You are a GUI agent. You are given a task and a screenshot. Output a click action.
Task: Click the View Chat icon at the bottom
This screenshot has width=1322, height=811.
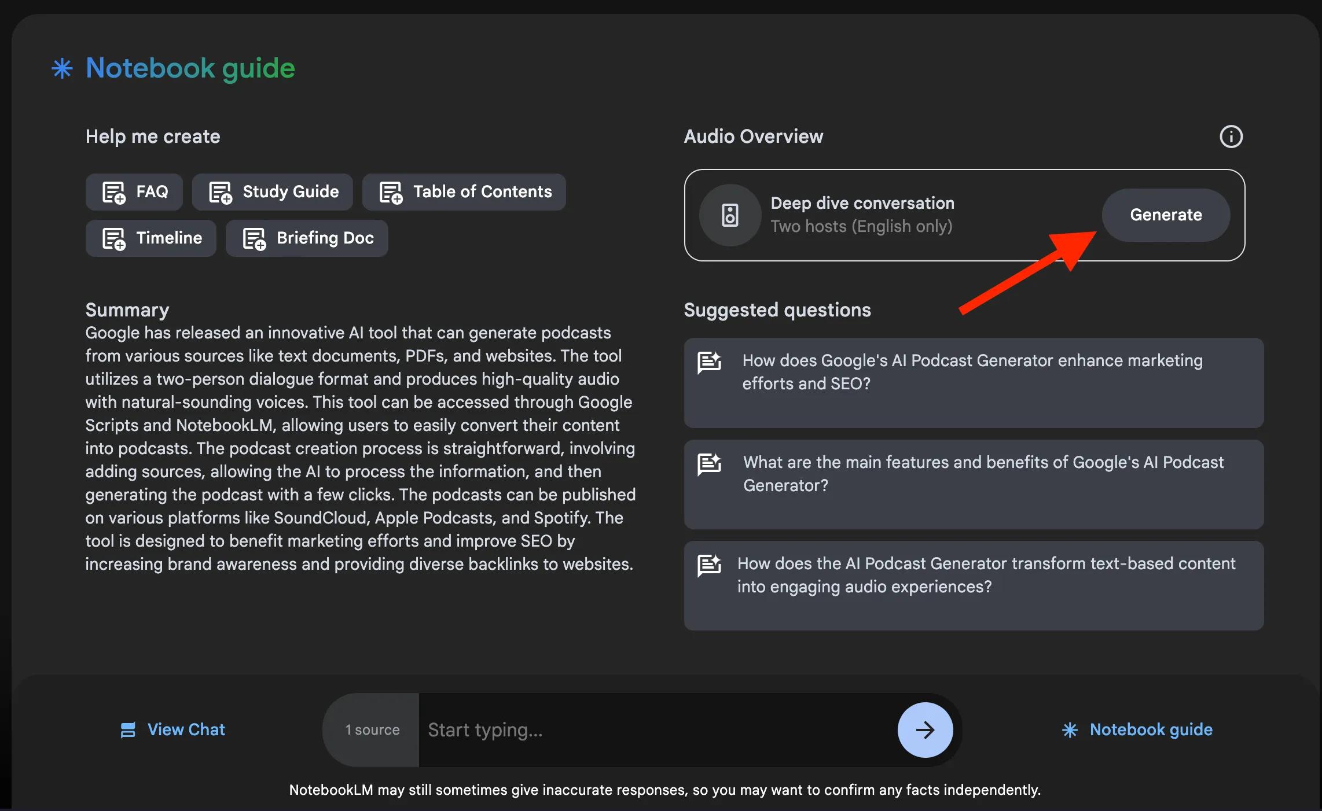128,730
